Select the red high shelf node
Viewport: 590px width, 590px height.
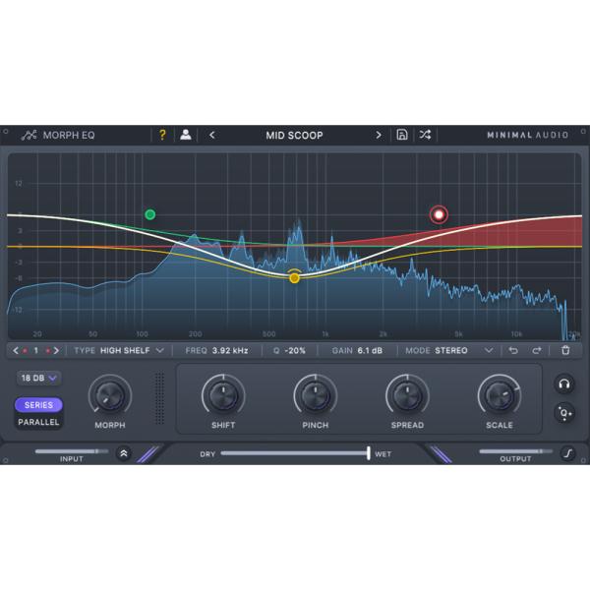(x=439, y=214)
